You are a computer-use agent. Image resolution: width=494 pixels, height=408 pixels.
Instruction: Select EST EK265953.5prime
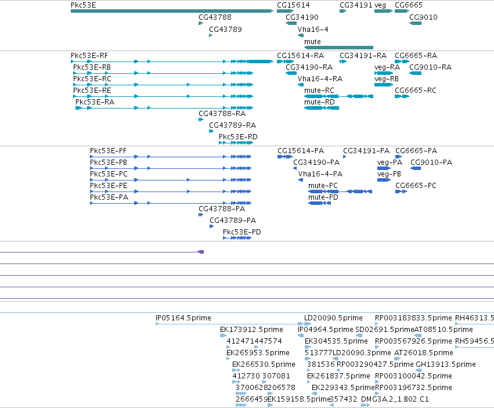tap(258, 353)
